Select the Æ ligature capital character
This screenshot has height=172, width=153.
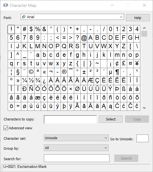click(90, 80)
